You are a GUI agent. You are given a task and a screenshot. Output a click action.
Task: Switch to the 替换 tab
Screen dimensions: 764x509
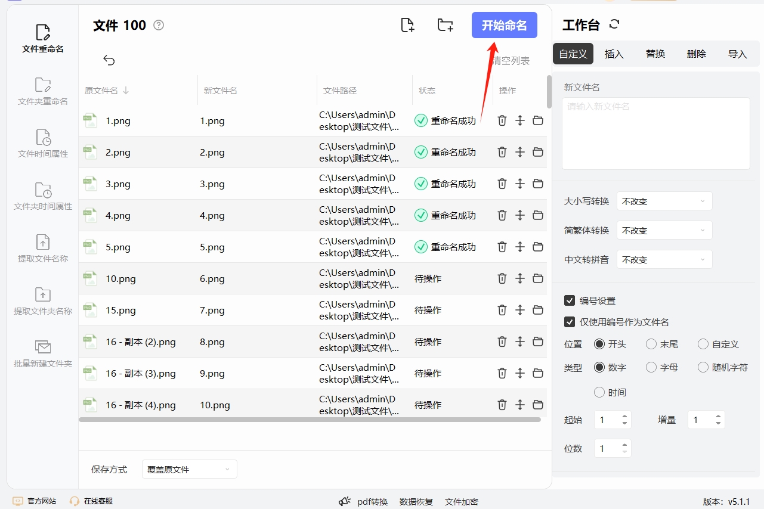(x=655, y=54)
